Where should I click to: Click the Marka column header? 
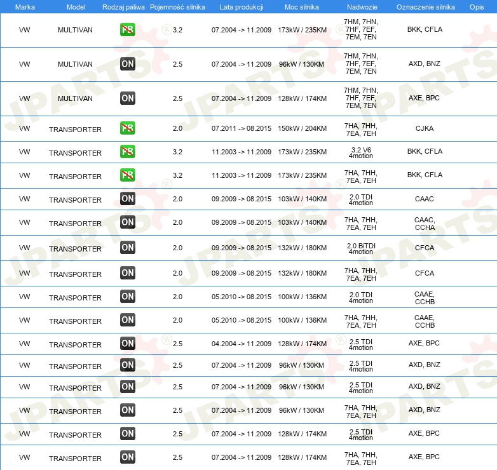click(x=25, y=7)
